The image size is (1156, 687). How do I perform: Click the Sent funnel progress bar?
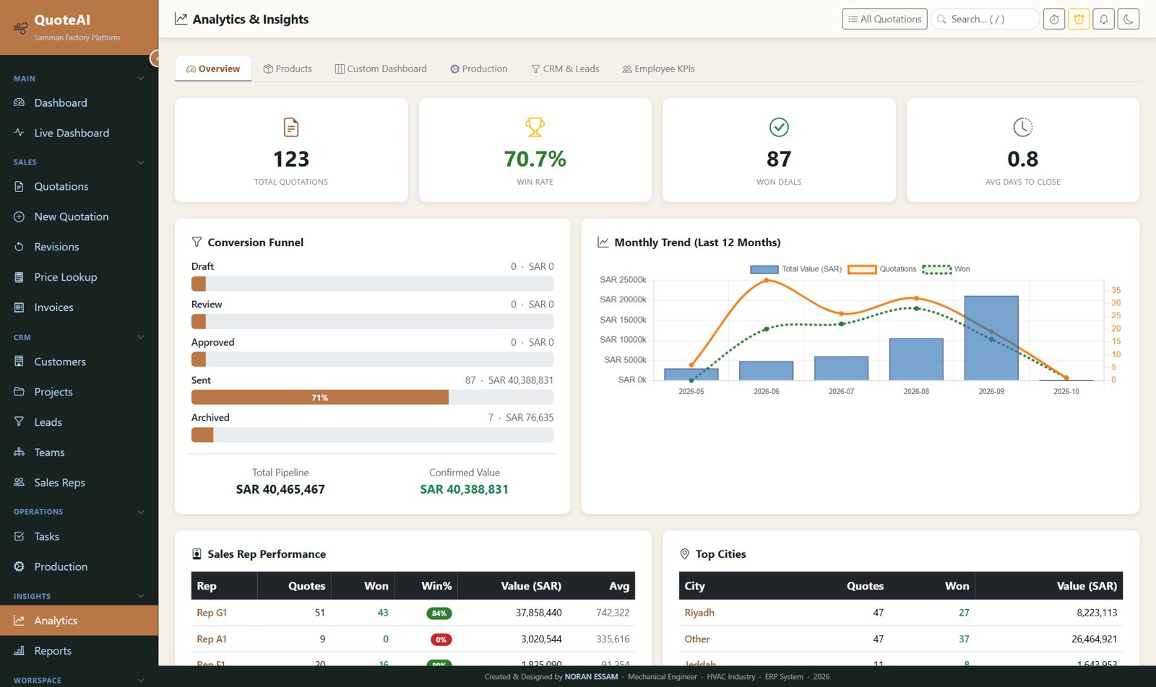(372, 398)
